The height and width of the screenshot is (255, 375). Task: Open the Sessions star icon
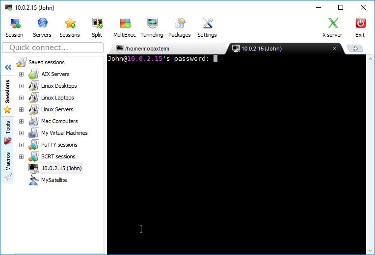(70, 27)
